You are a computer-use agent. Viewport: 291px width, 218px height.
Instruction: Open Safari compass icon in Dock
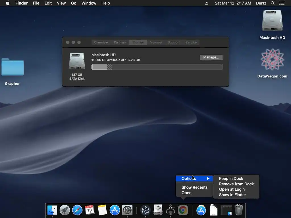pos(77,210)
